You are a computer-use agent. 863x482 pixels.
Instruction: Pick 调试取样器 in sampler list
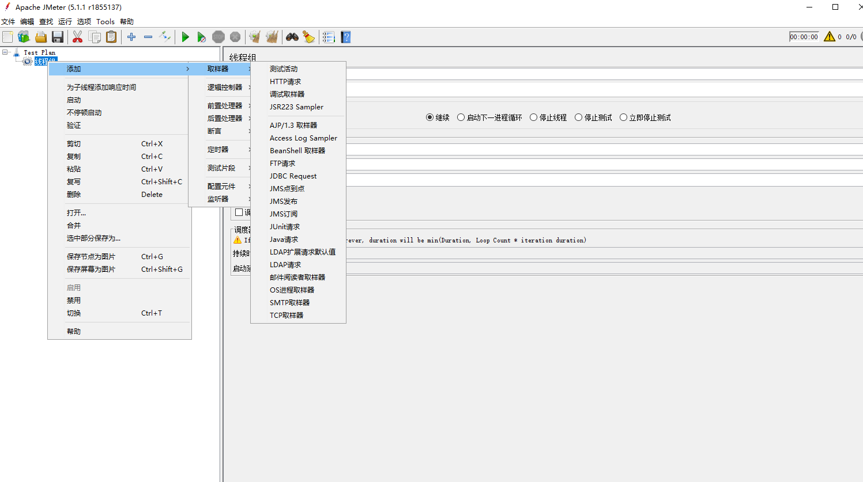(298, 94)
